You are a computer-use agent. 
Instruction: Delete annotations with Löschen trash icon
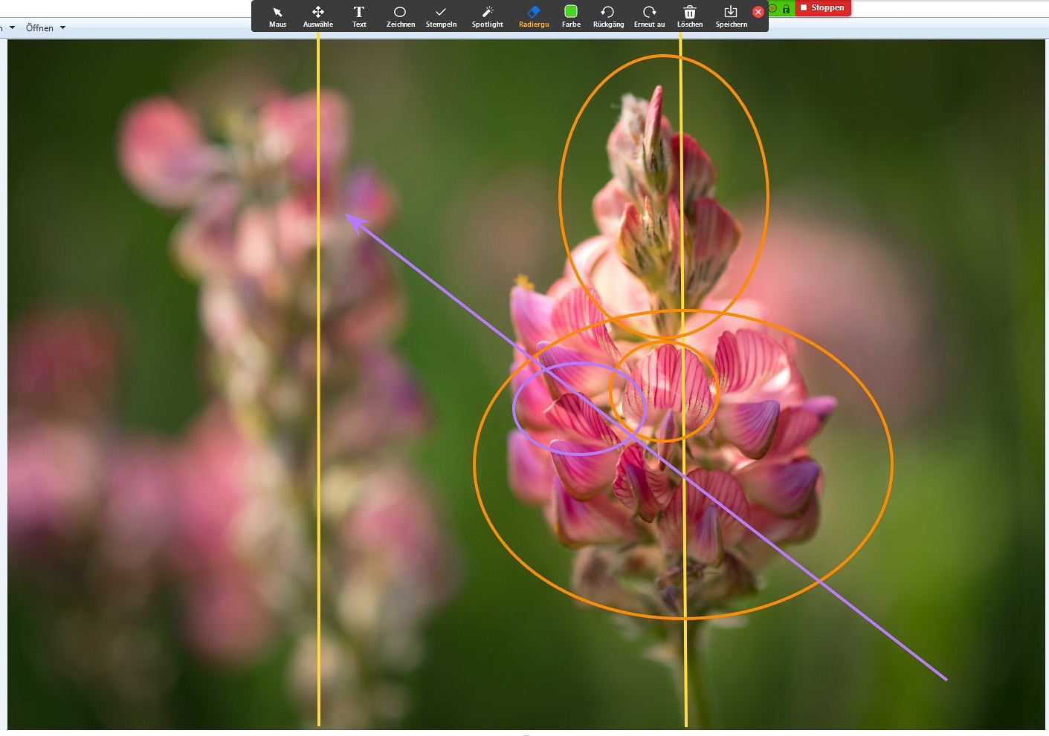690,16
